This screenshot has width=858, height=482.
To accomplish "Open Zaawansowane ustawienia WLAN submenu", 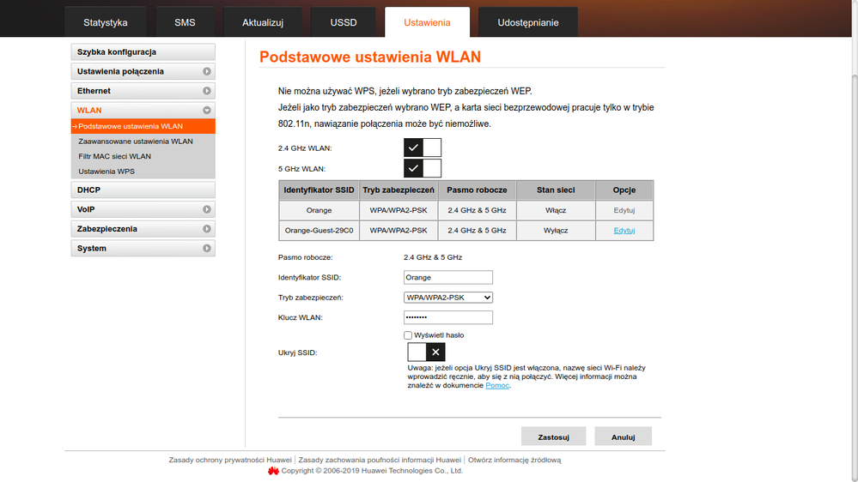I will click(135, 141).
